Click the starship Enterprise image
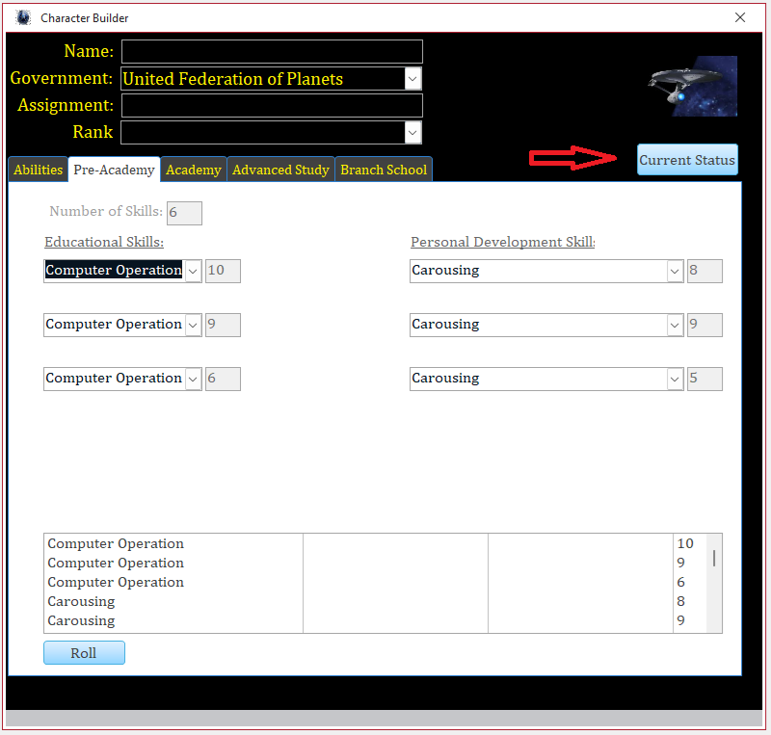771x735 pixels. pos(692,86)
